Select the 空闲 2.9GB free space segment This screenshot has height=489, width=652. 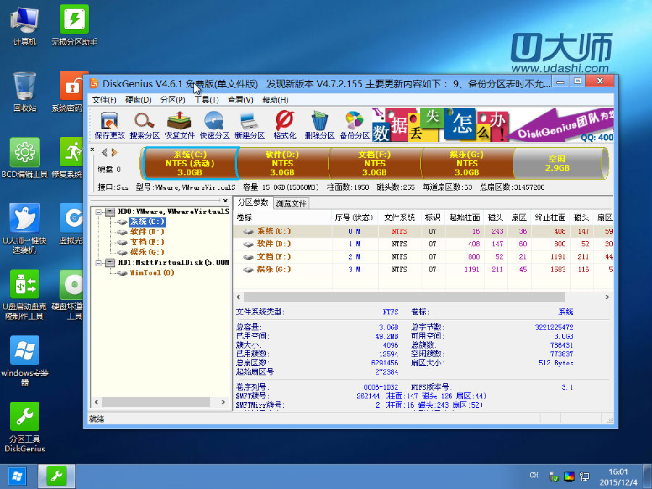[557, 164]
